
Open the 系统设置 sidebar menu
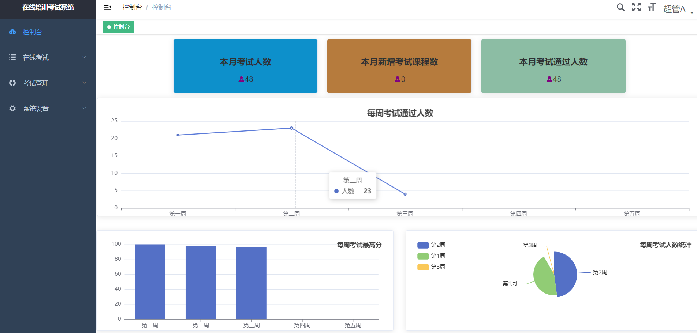pyautogui.click(x=48, y=109)
